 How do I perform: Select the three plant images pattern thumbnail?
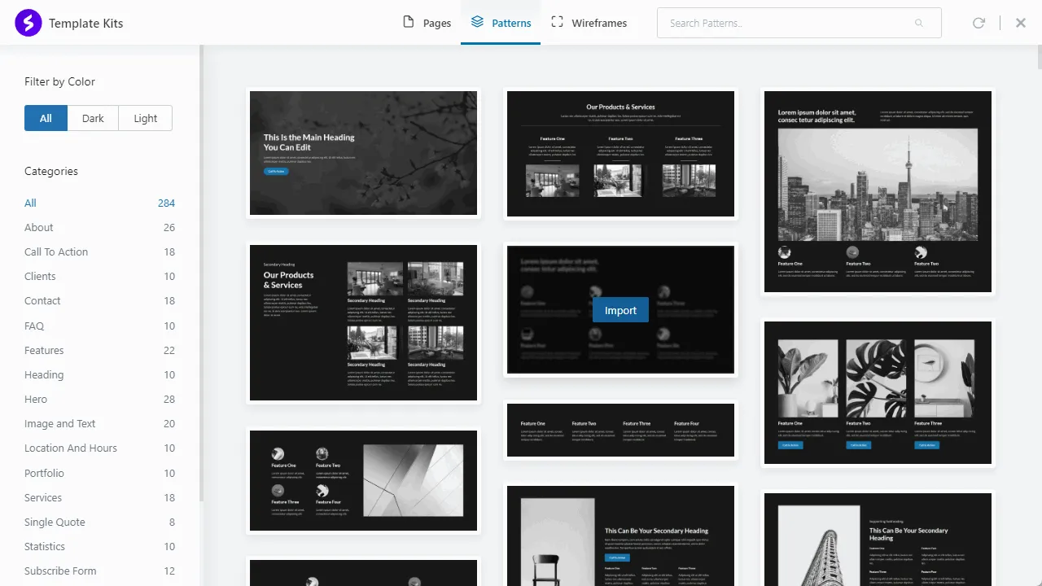878,393
